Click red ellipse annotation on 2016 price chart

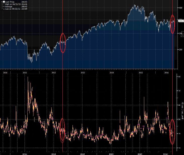click(173, 24)
